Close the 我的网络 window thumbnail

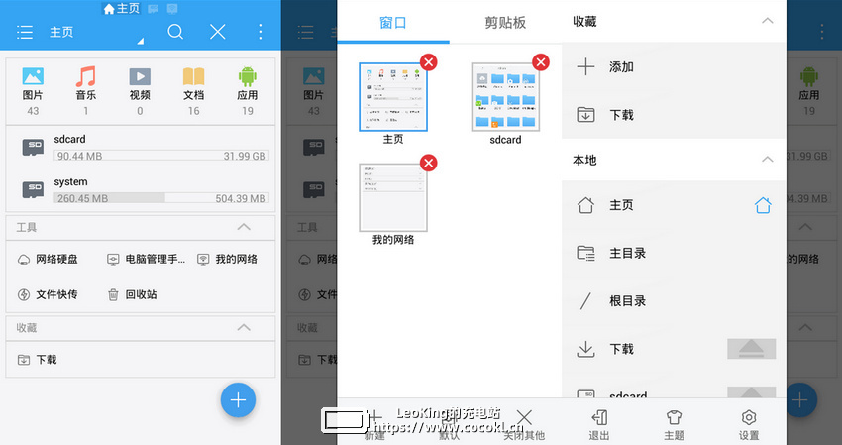coord(429,163)
